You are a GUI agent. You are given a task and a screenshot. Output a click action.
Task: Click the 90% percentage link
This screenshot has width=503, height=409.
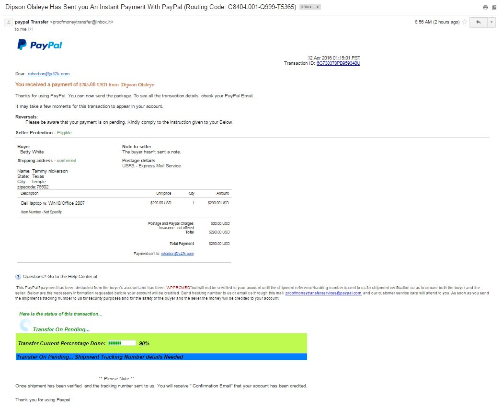144,343
